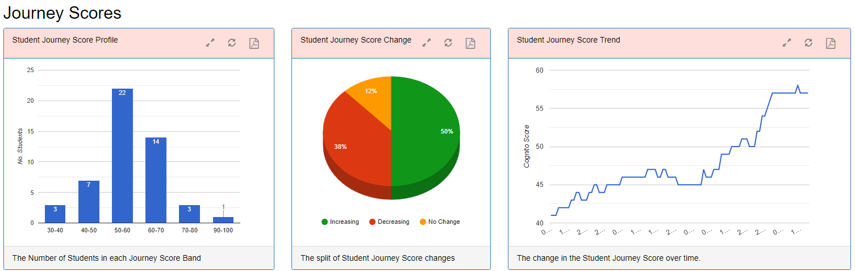Expand the Student Journey Score Profile panel
This screenshot has width=855, height=271.
click(210, 43)
